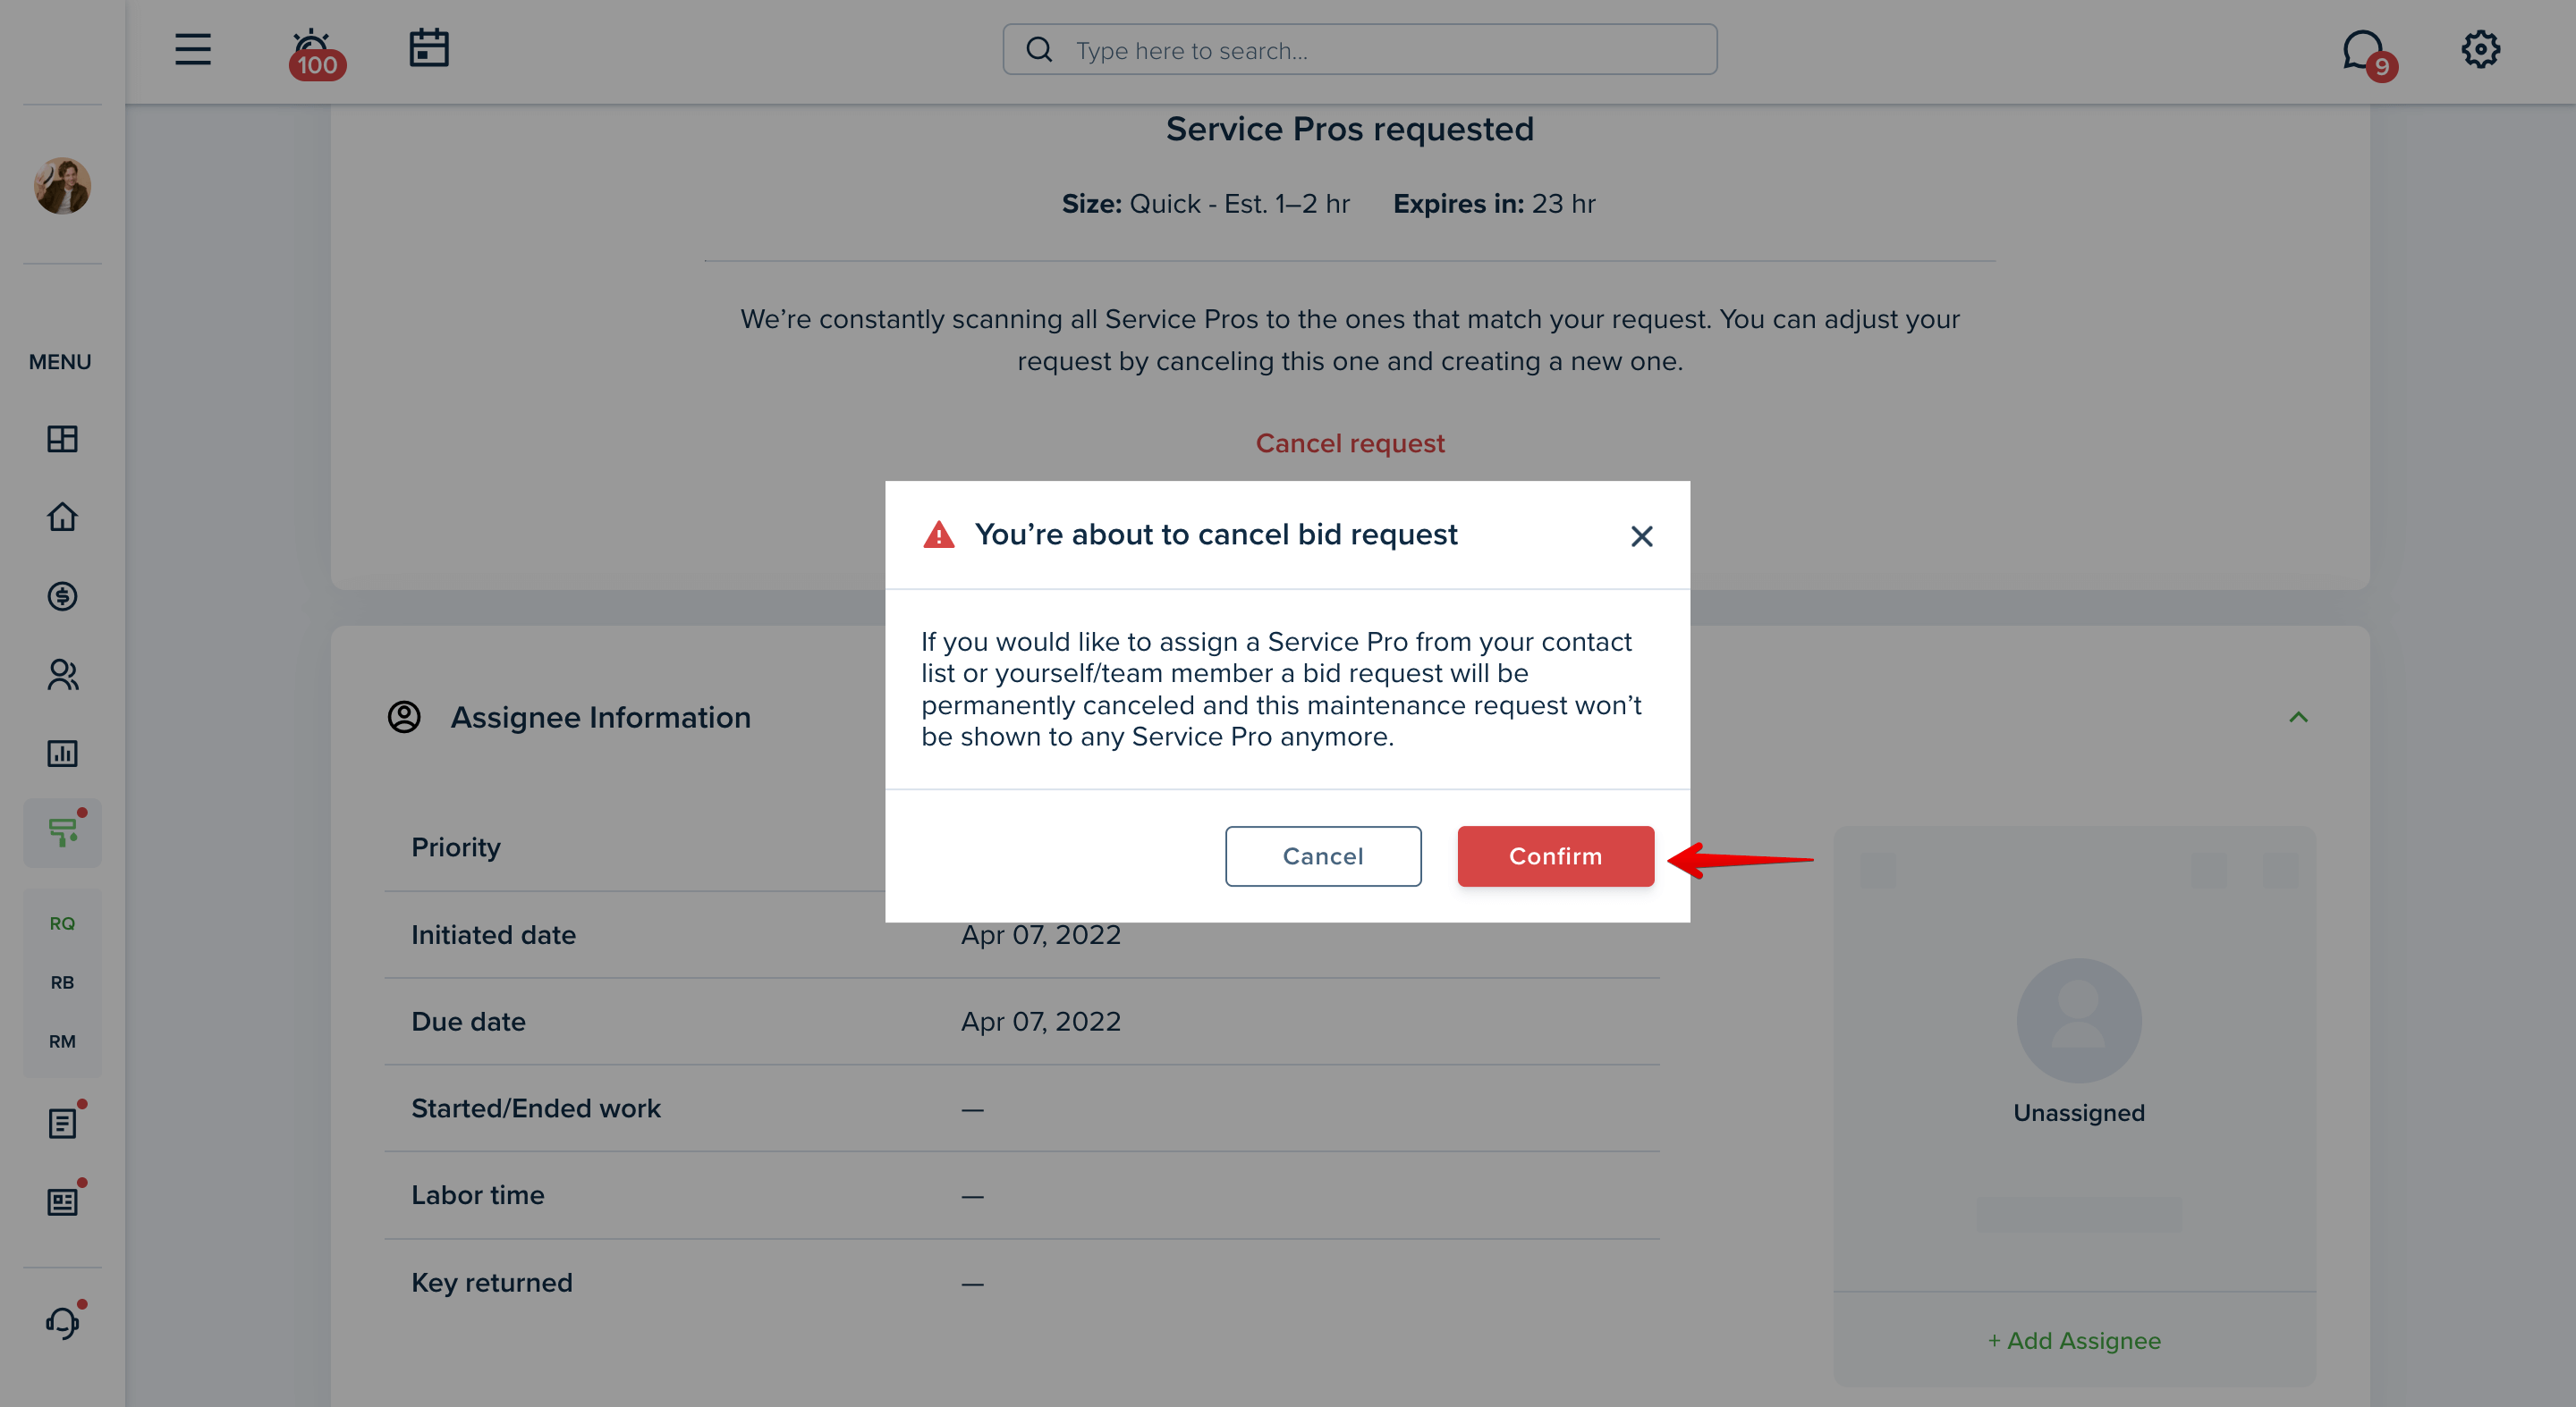Open the dashboard grid icon in sidebar

[x=62, y=439]
